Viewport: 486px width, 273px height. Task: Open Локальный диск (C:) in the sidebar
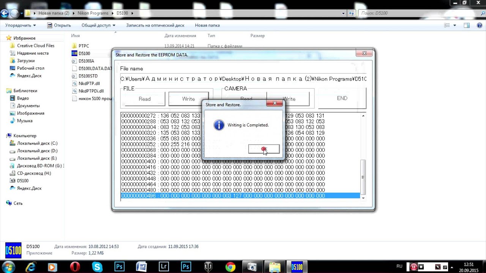(37, 143)
